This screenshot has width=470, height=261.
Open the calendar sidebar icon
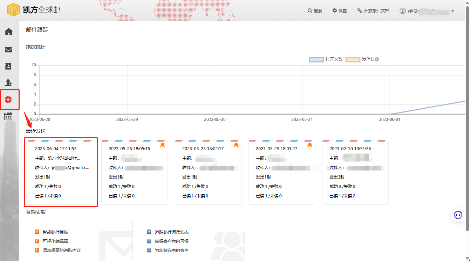click(9, 116)
